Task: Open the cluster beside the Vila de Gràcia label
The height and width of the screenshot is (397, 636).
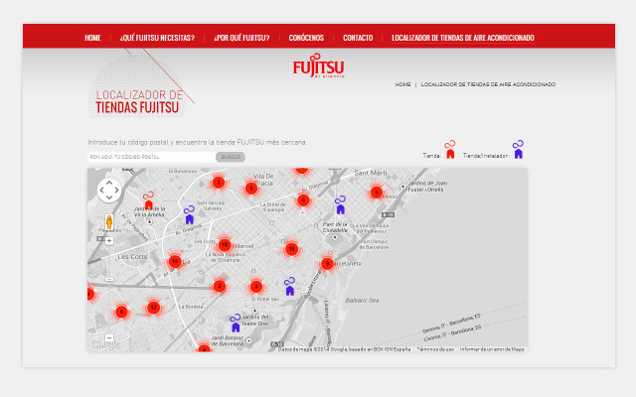Action: coord(251,189)
